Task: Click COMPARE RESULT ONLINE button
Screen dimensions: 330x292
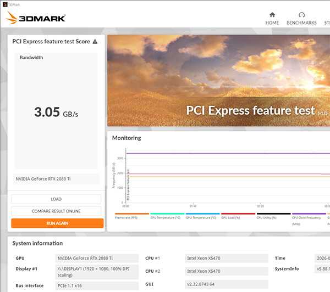Action: (x=56, y=211)
